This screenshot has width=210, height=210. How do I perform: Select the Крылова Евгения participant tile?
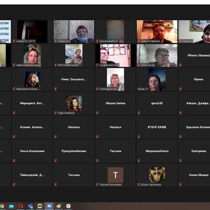tap(194, 127)
